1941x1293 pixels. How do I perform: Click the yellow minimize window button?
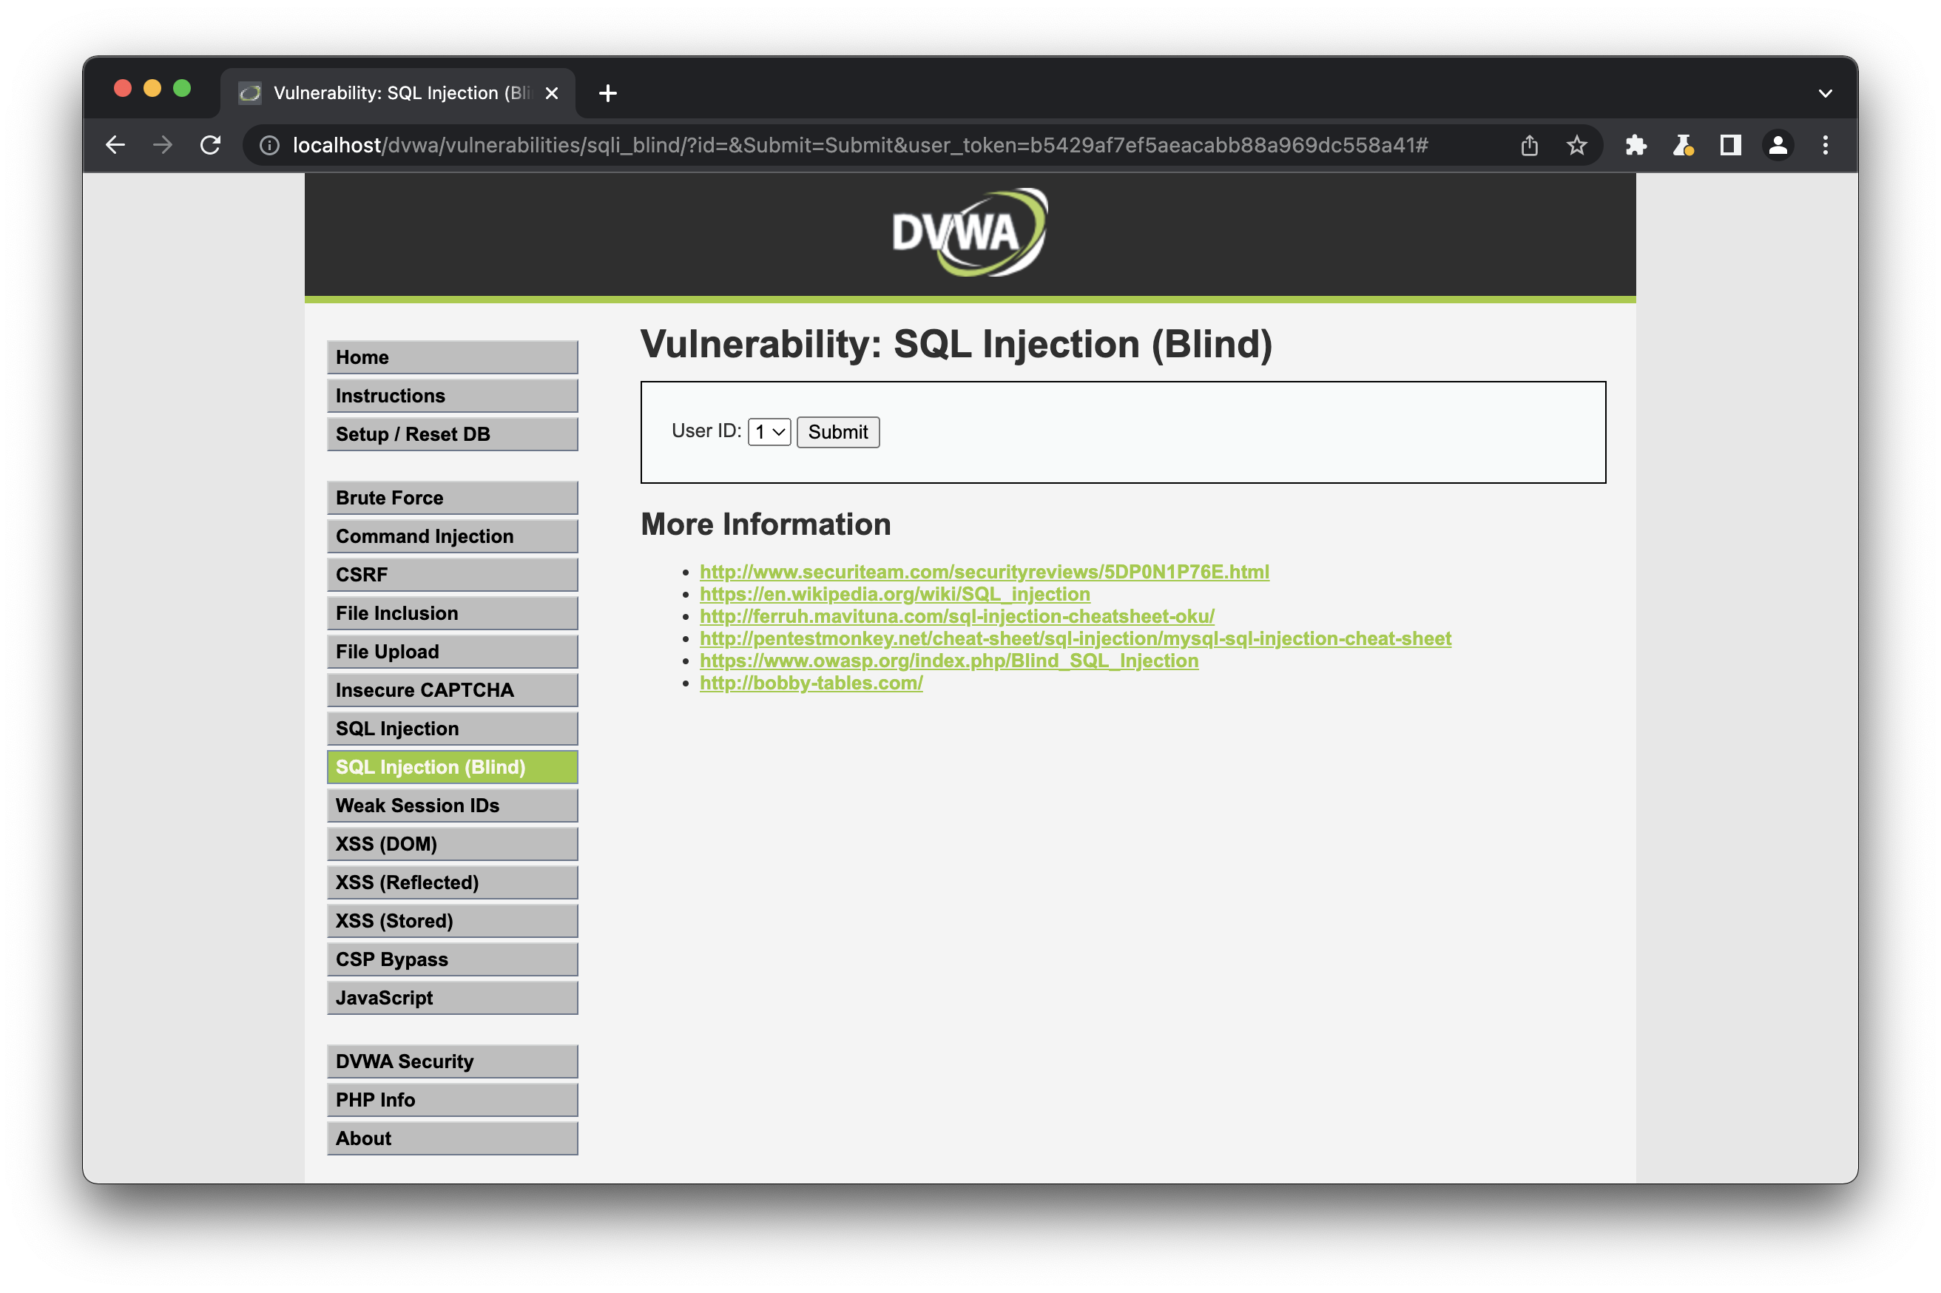(x=152, y=88)
